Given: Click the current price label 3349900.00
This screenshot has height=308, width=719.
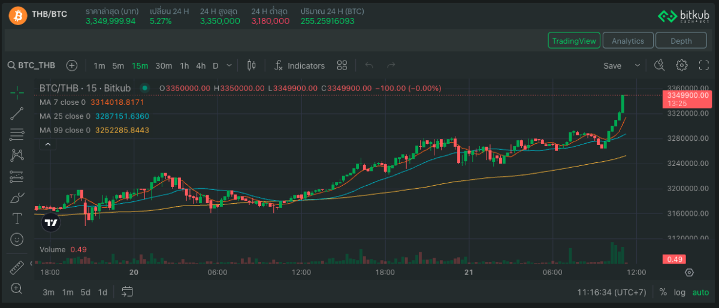Looking at the screenshot, I should click(687, 95).
